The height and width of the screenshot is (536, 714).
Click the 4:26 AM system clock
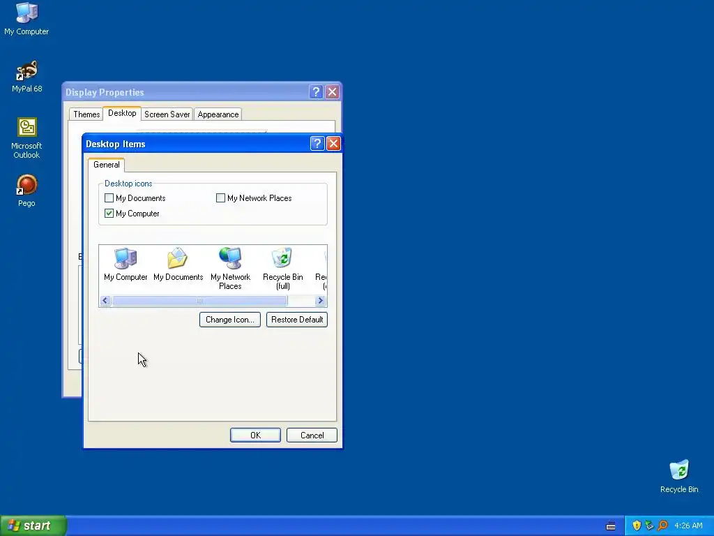pyautogui.click(x=688, y=526)
